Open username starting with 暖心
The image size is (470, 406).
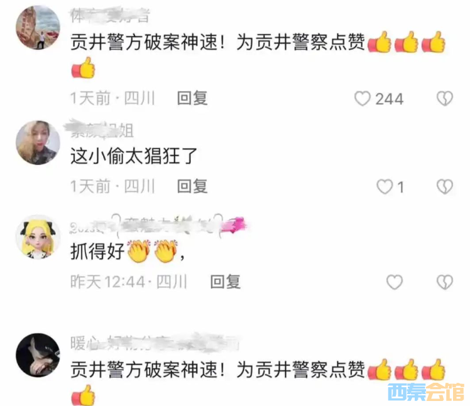155,343
